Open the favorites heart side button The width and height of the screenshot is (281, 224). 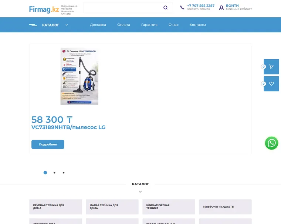(271, 84)
